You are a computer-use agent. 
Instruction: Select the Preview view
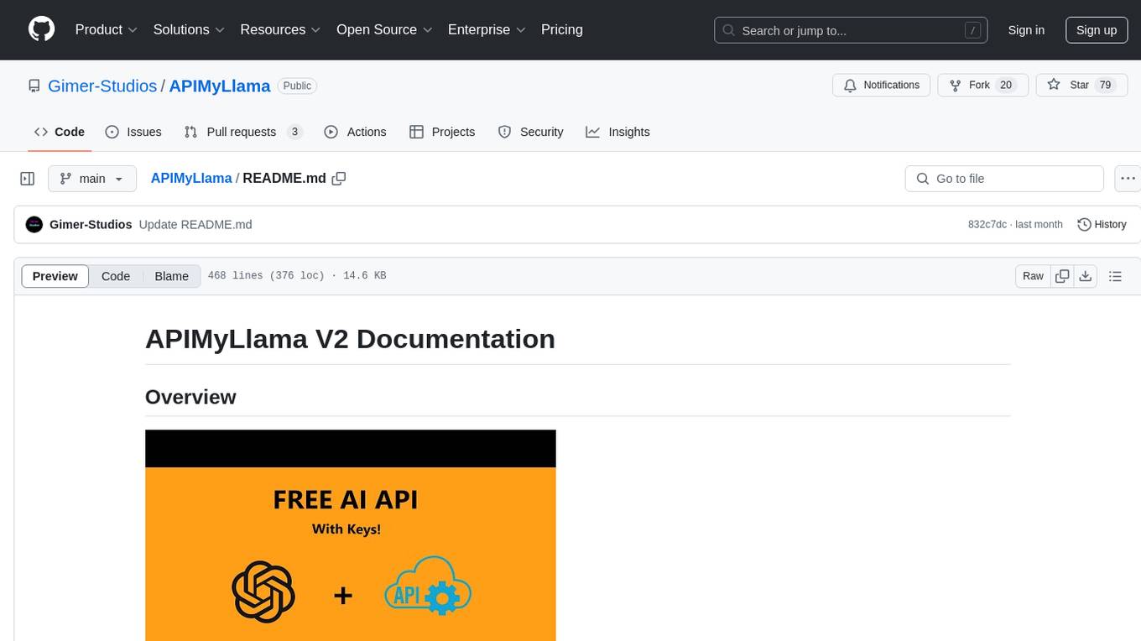click(x=55, y=276)
